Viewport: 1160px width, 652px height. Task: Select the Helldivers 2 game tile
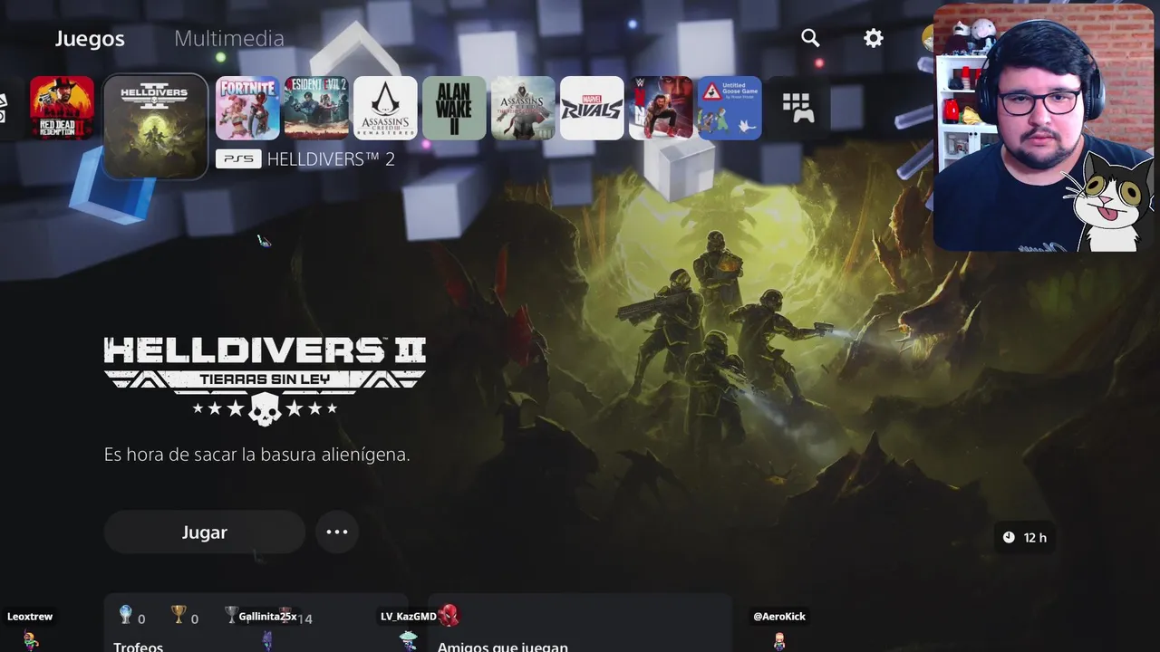(156, 126)
